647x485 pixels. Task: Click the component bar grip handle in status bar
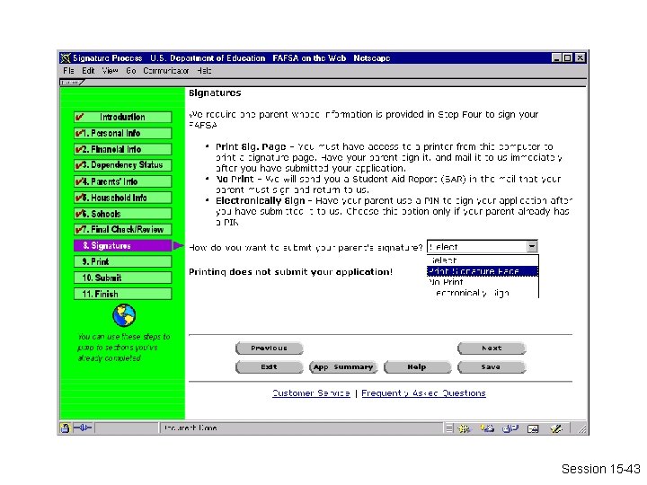click(449, 428)
